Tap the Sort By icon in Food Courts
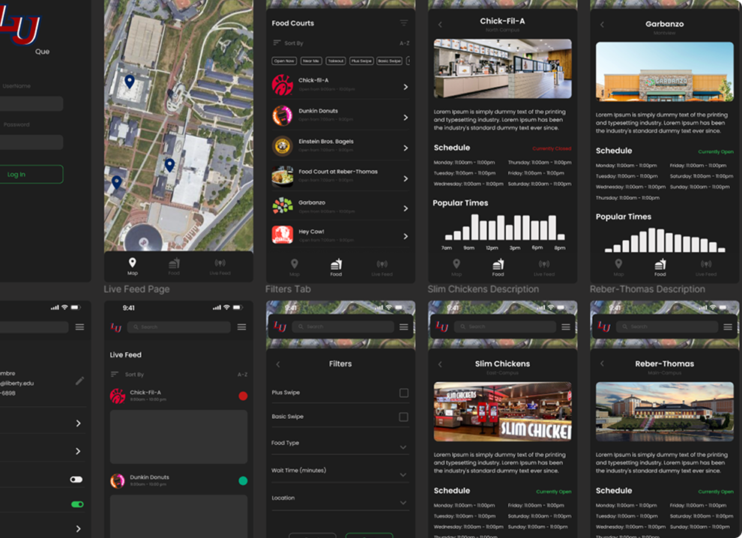Viewport: 742px width, 538px height. click(x=277, y=43)
